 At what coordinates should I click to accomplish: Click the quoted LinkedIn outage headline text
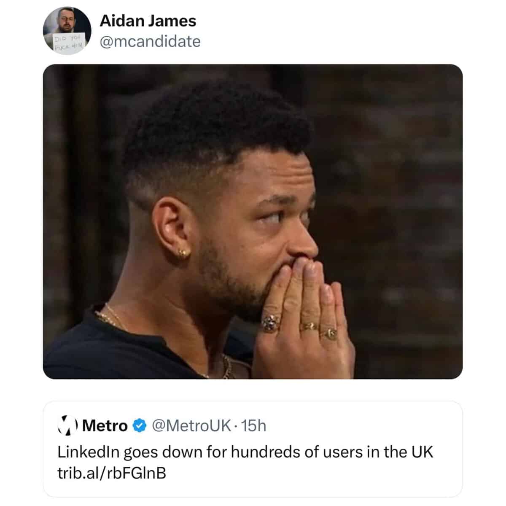point(245,452)
